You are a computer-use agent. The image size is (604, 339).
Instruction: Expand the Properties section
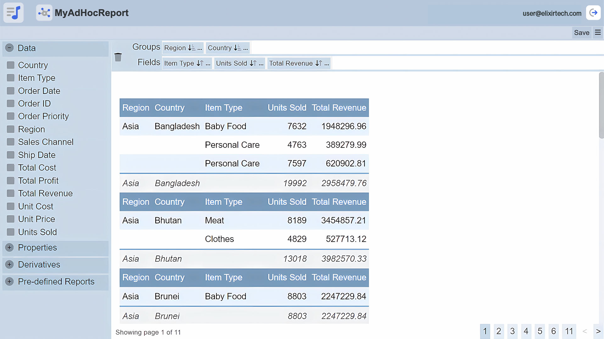coord(9,247)
